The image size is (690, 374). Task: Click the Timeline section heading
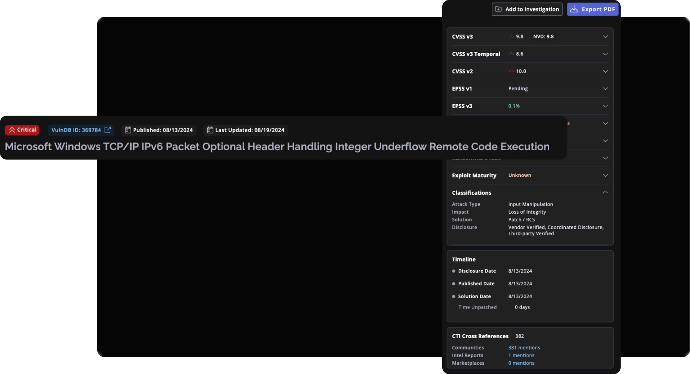[463, 260]
